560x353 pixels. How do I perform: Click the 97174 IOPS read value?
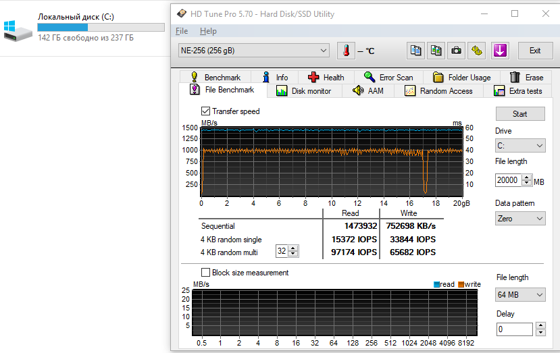353,252
